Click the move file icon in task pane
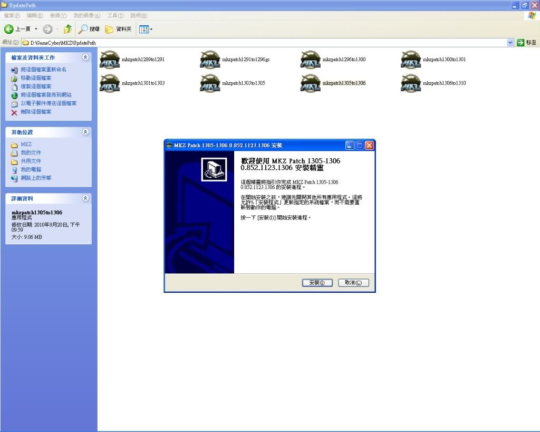The image size is (540, 432). 14,79
